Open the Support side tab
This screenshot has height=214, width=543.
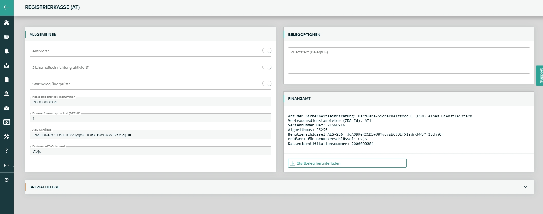(x=540, y=76)
